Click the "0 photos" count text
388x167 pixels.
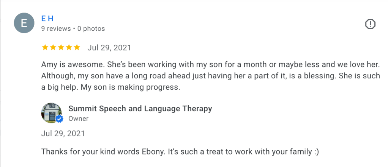[91, 28]
